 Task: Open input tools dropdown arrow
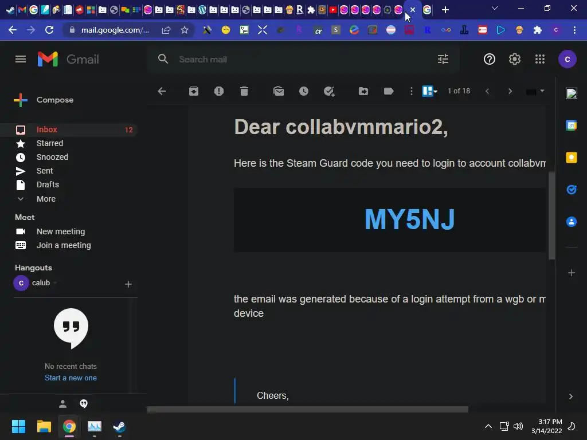542,91
